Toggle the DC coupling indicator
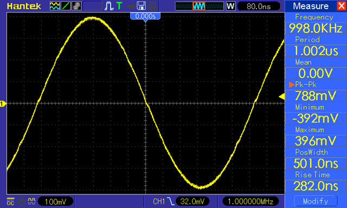 click(10, 201)
